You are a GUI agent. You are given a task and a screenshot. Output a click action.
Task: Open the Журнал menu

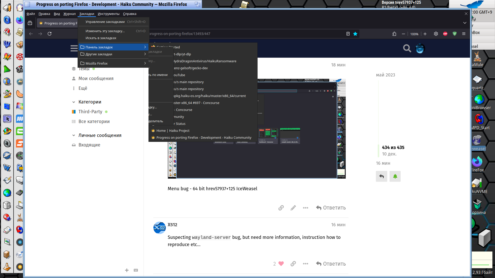pos(70,14)
